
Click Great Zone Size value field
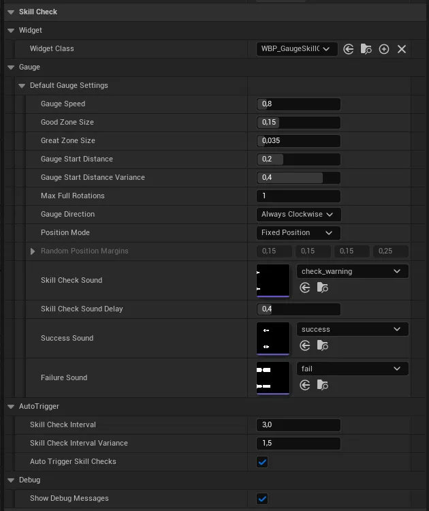click(x=298, y=141)
